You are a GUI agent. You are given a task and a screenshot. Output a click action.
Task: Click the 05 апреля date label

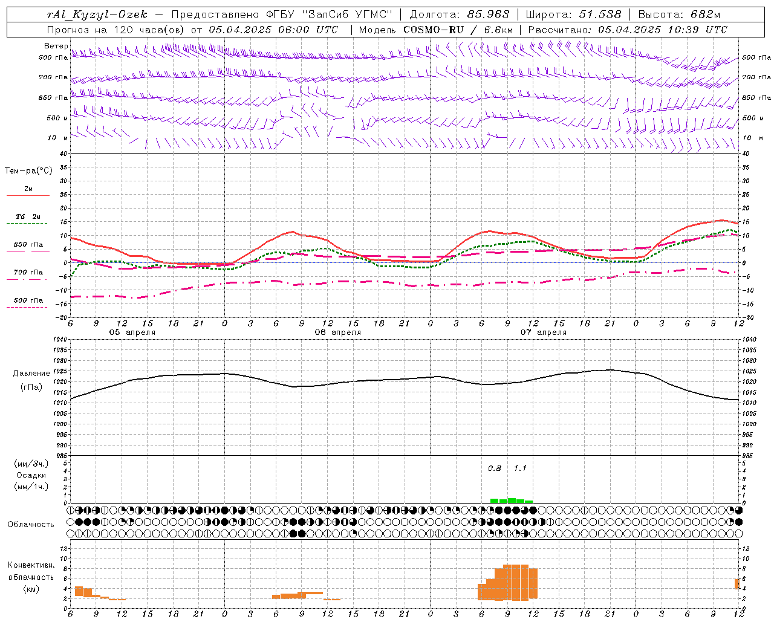point(132,332)
